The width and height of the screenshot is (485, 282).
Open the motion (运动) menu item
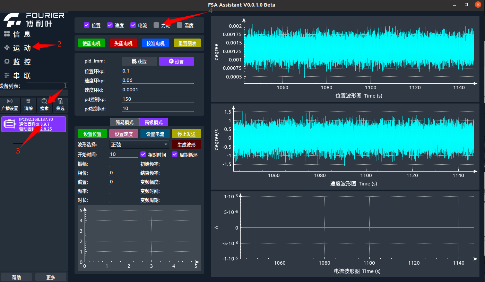[x=21, y=48]
